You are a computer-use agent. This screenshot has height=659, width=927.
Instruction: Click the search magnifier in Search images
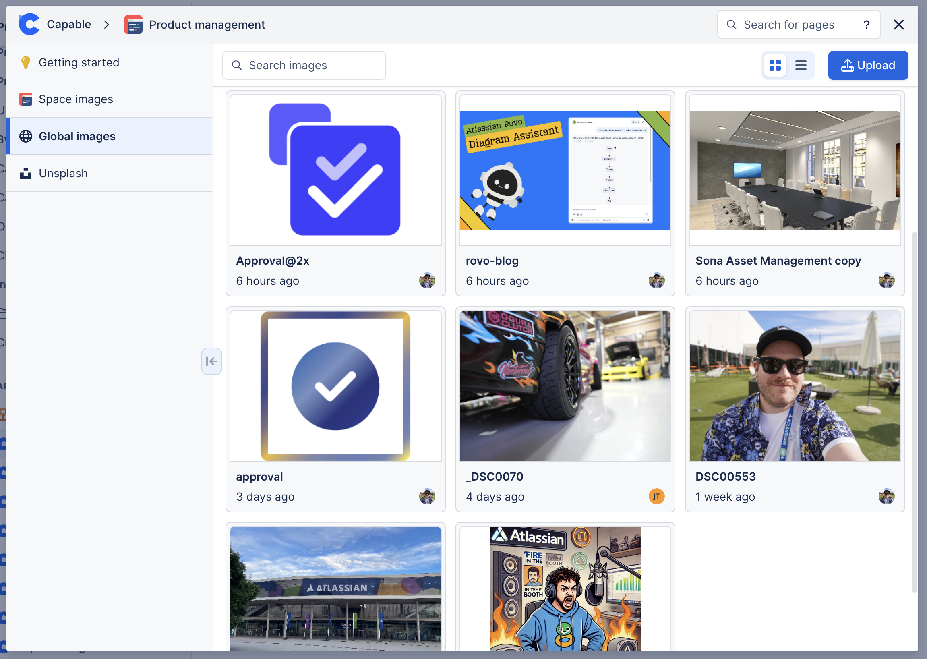click(x=236, y=65)
